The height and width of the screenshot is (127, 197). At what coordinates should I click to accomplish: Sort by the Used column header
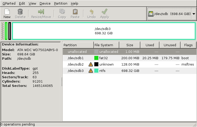coord(150,45)
